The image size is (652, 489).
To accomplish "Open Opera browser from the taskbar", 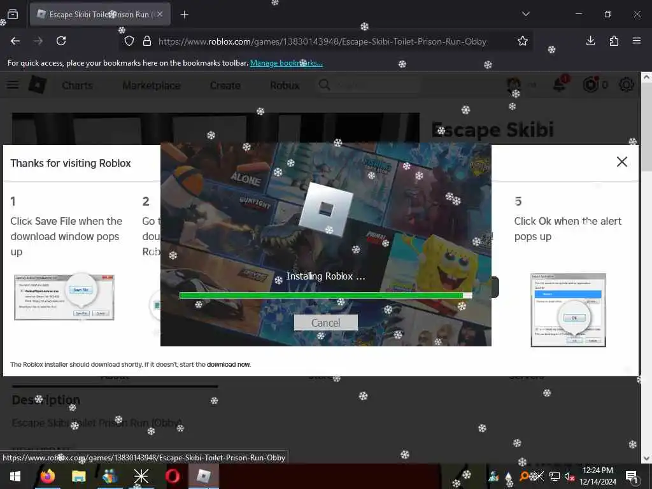I will point(172,476).
